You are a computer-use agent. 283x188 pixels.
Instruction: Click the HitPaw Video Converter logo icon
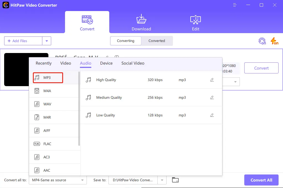coord(6,5)
